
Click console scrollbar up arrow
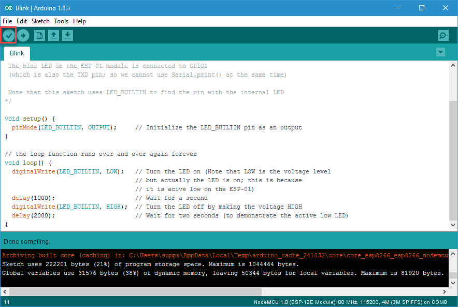[x=453, y=254]
